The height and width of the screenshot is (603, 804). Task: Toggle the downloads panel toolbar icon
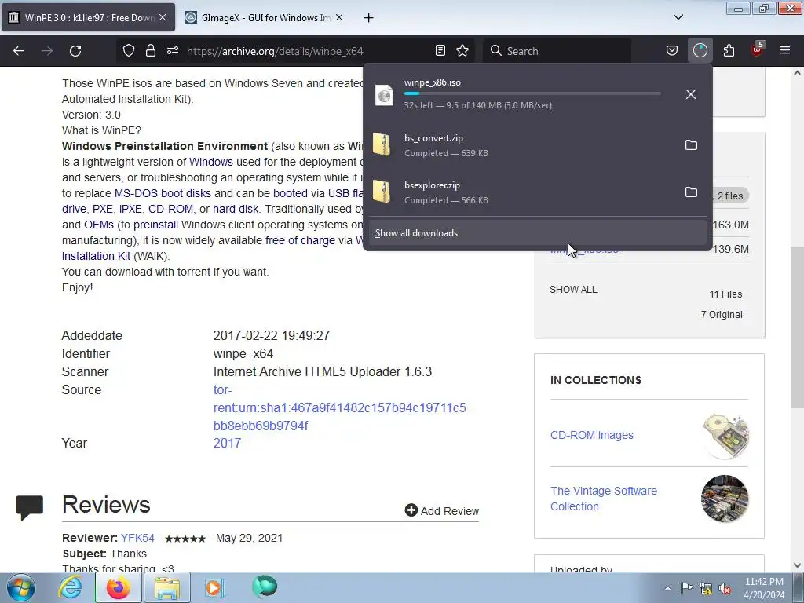pos(700,51)
